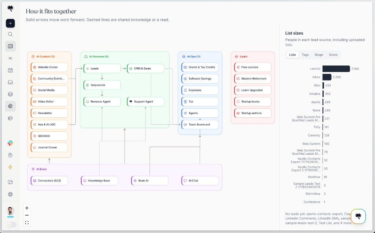Image resolution: width=375 pixels, height=233 pixels.
Task: Click the "AI Content OS" group title
Action: (46, 57)
